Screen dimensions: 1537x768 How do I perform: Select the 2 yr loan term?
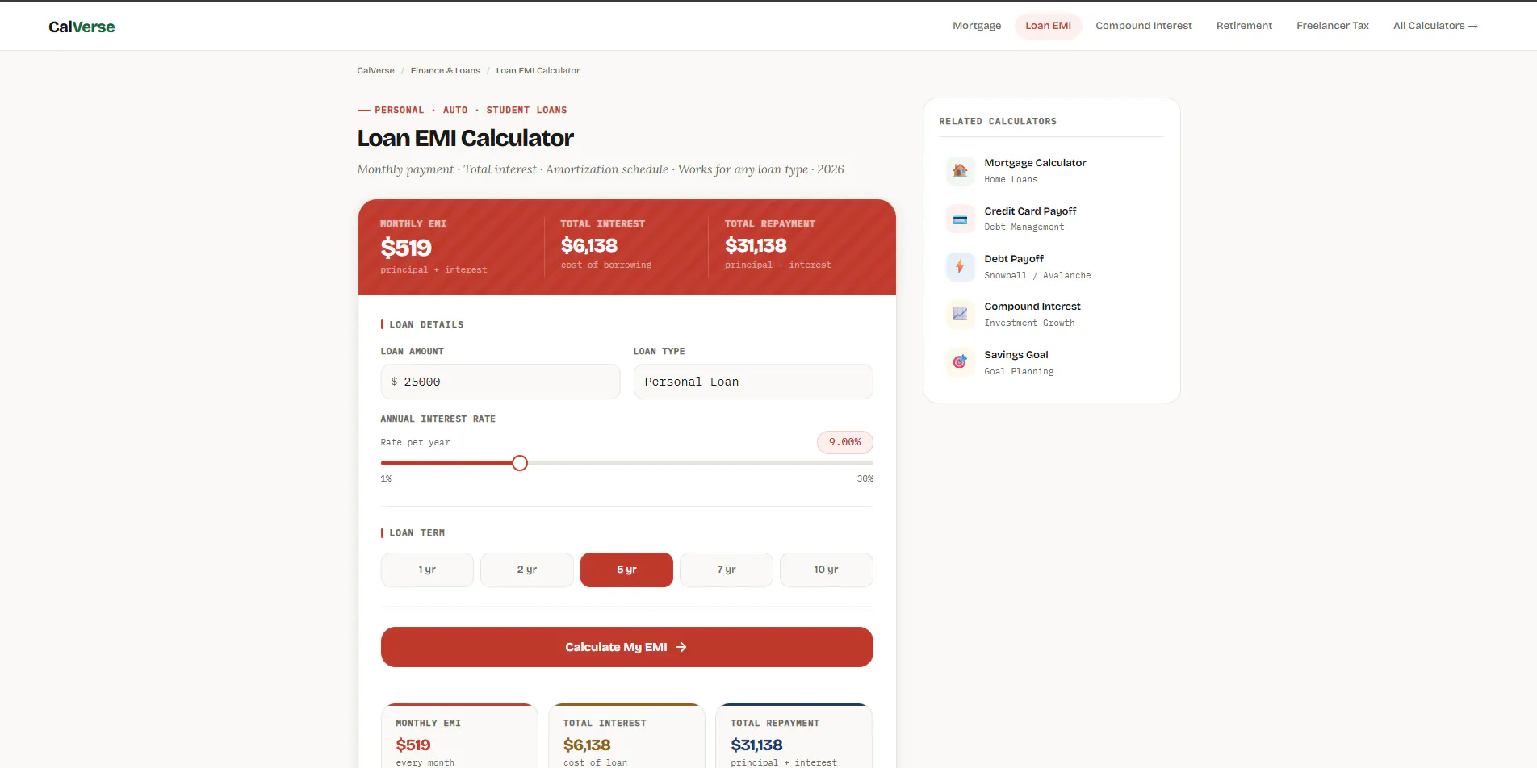coord(527,570)
